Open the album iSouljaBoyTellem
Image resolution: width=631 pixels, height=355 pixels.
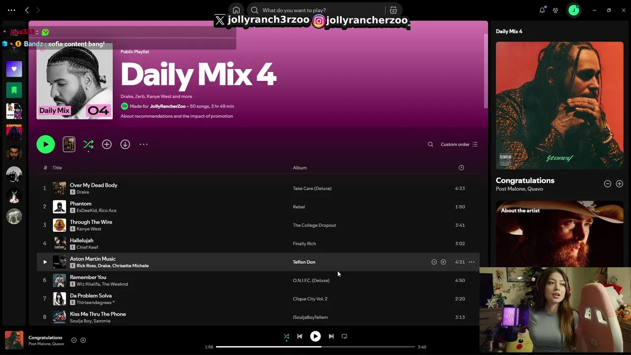(x=310, y=318)
